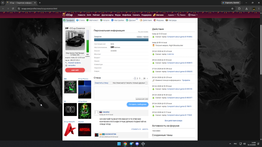Viewport: 262px width, 147px height.
Task: Click Оставить сообщение button
Action: pos(137,104)
